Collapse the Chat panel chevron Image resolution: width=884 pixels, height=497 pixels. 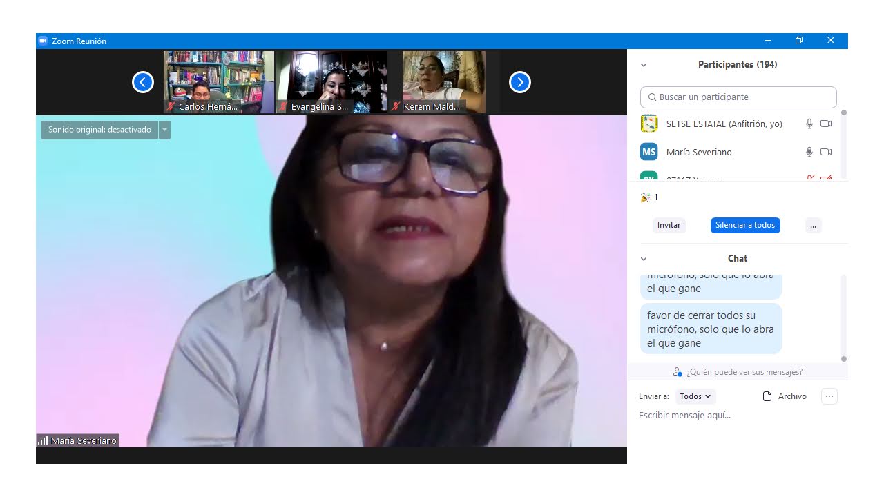pyautogui.click(x=644, y=259)
